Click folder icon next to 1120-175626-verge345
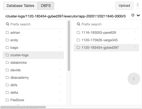Viewport: 142px width, 109px height. [78, 40]
